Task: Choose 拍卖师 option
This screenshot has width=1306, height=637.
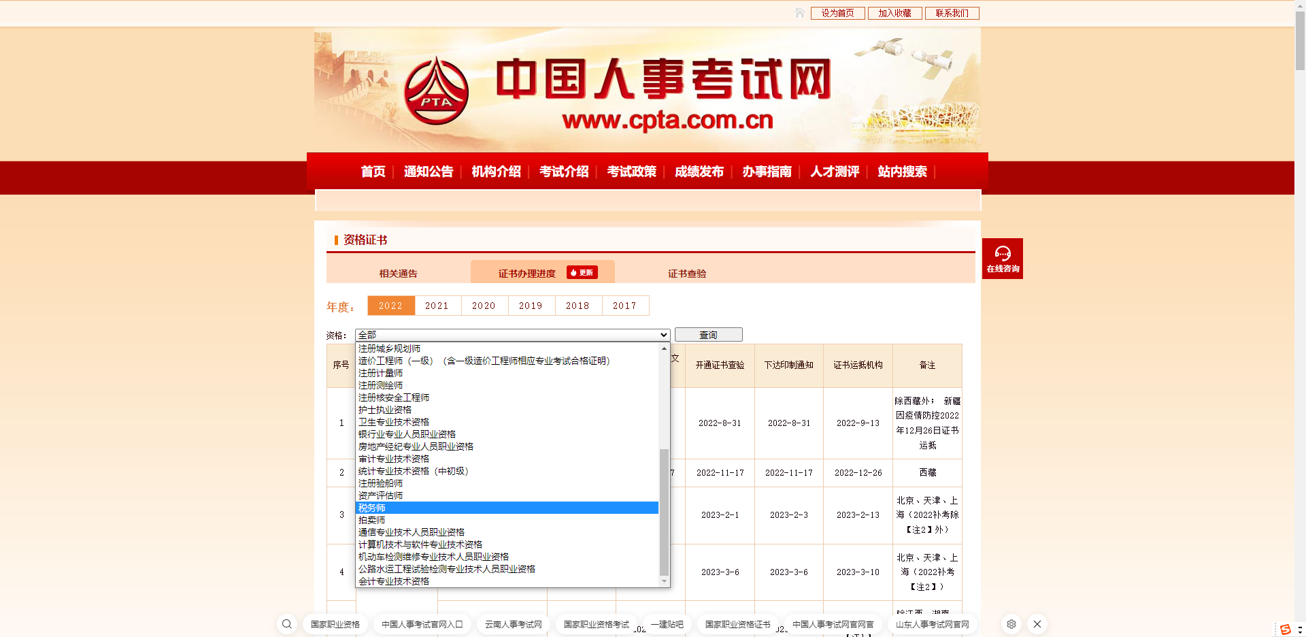Action: tap(507, 520)
